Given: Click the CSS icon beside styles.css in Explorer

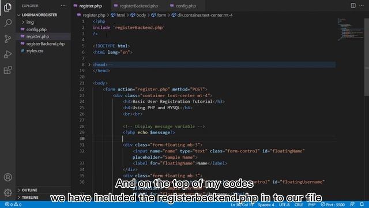Looking at the screenshot, I should coord(22,51).
